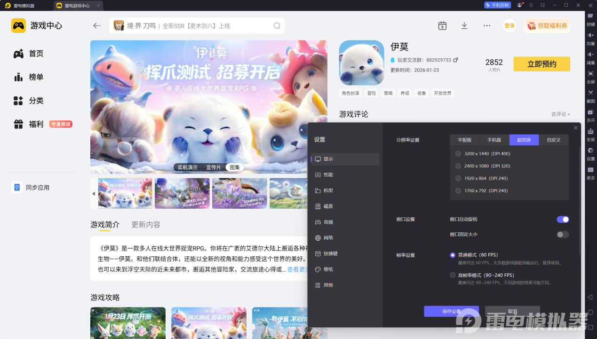Click the 领取福利券 coupon button
Viewport: 597px width, 339px height.
click(x=547, y=26)
